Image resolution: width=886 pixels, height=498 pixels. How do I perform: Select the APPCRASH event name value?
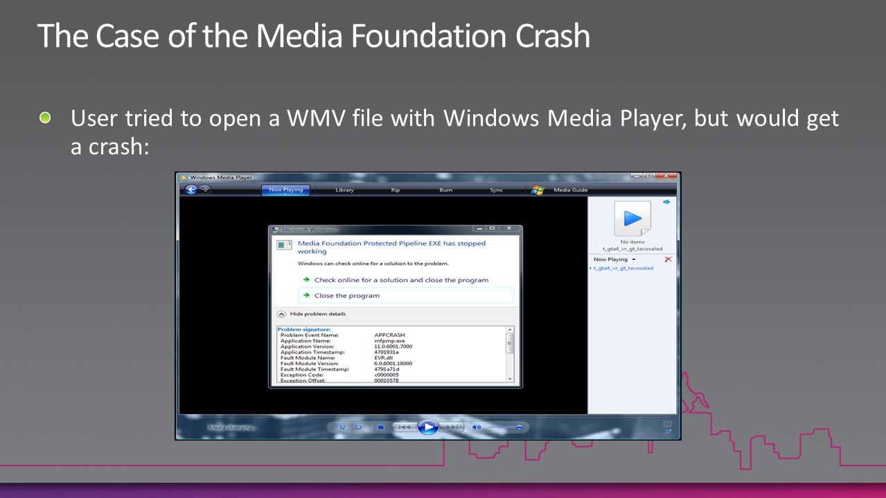click(389, 335)
